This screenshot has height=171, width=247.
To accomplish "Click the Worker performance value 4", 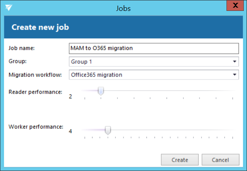I will 70,131.
